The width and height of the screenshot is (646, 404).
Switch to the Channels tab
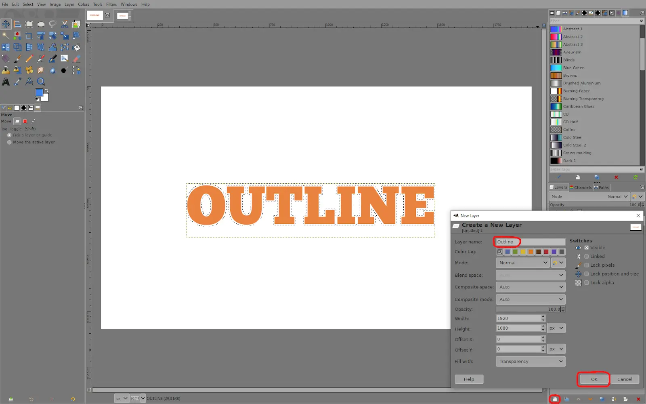581,187
